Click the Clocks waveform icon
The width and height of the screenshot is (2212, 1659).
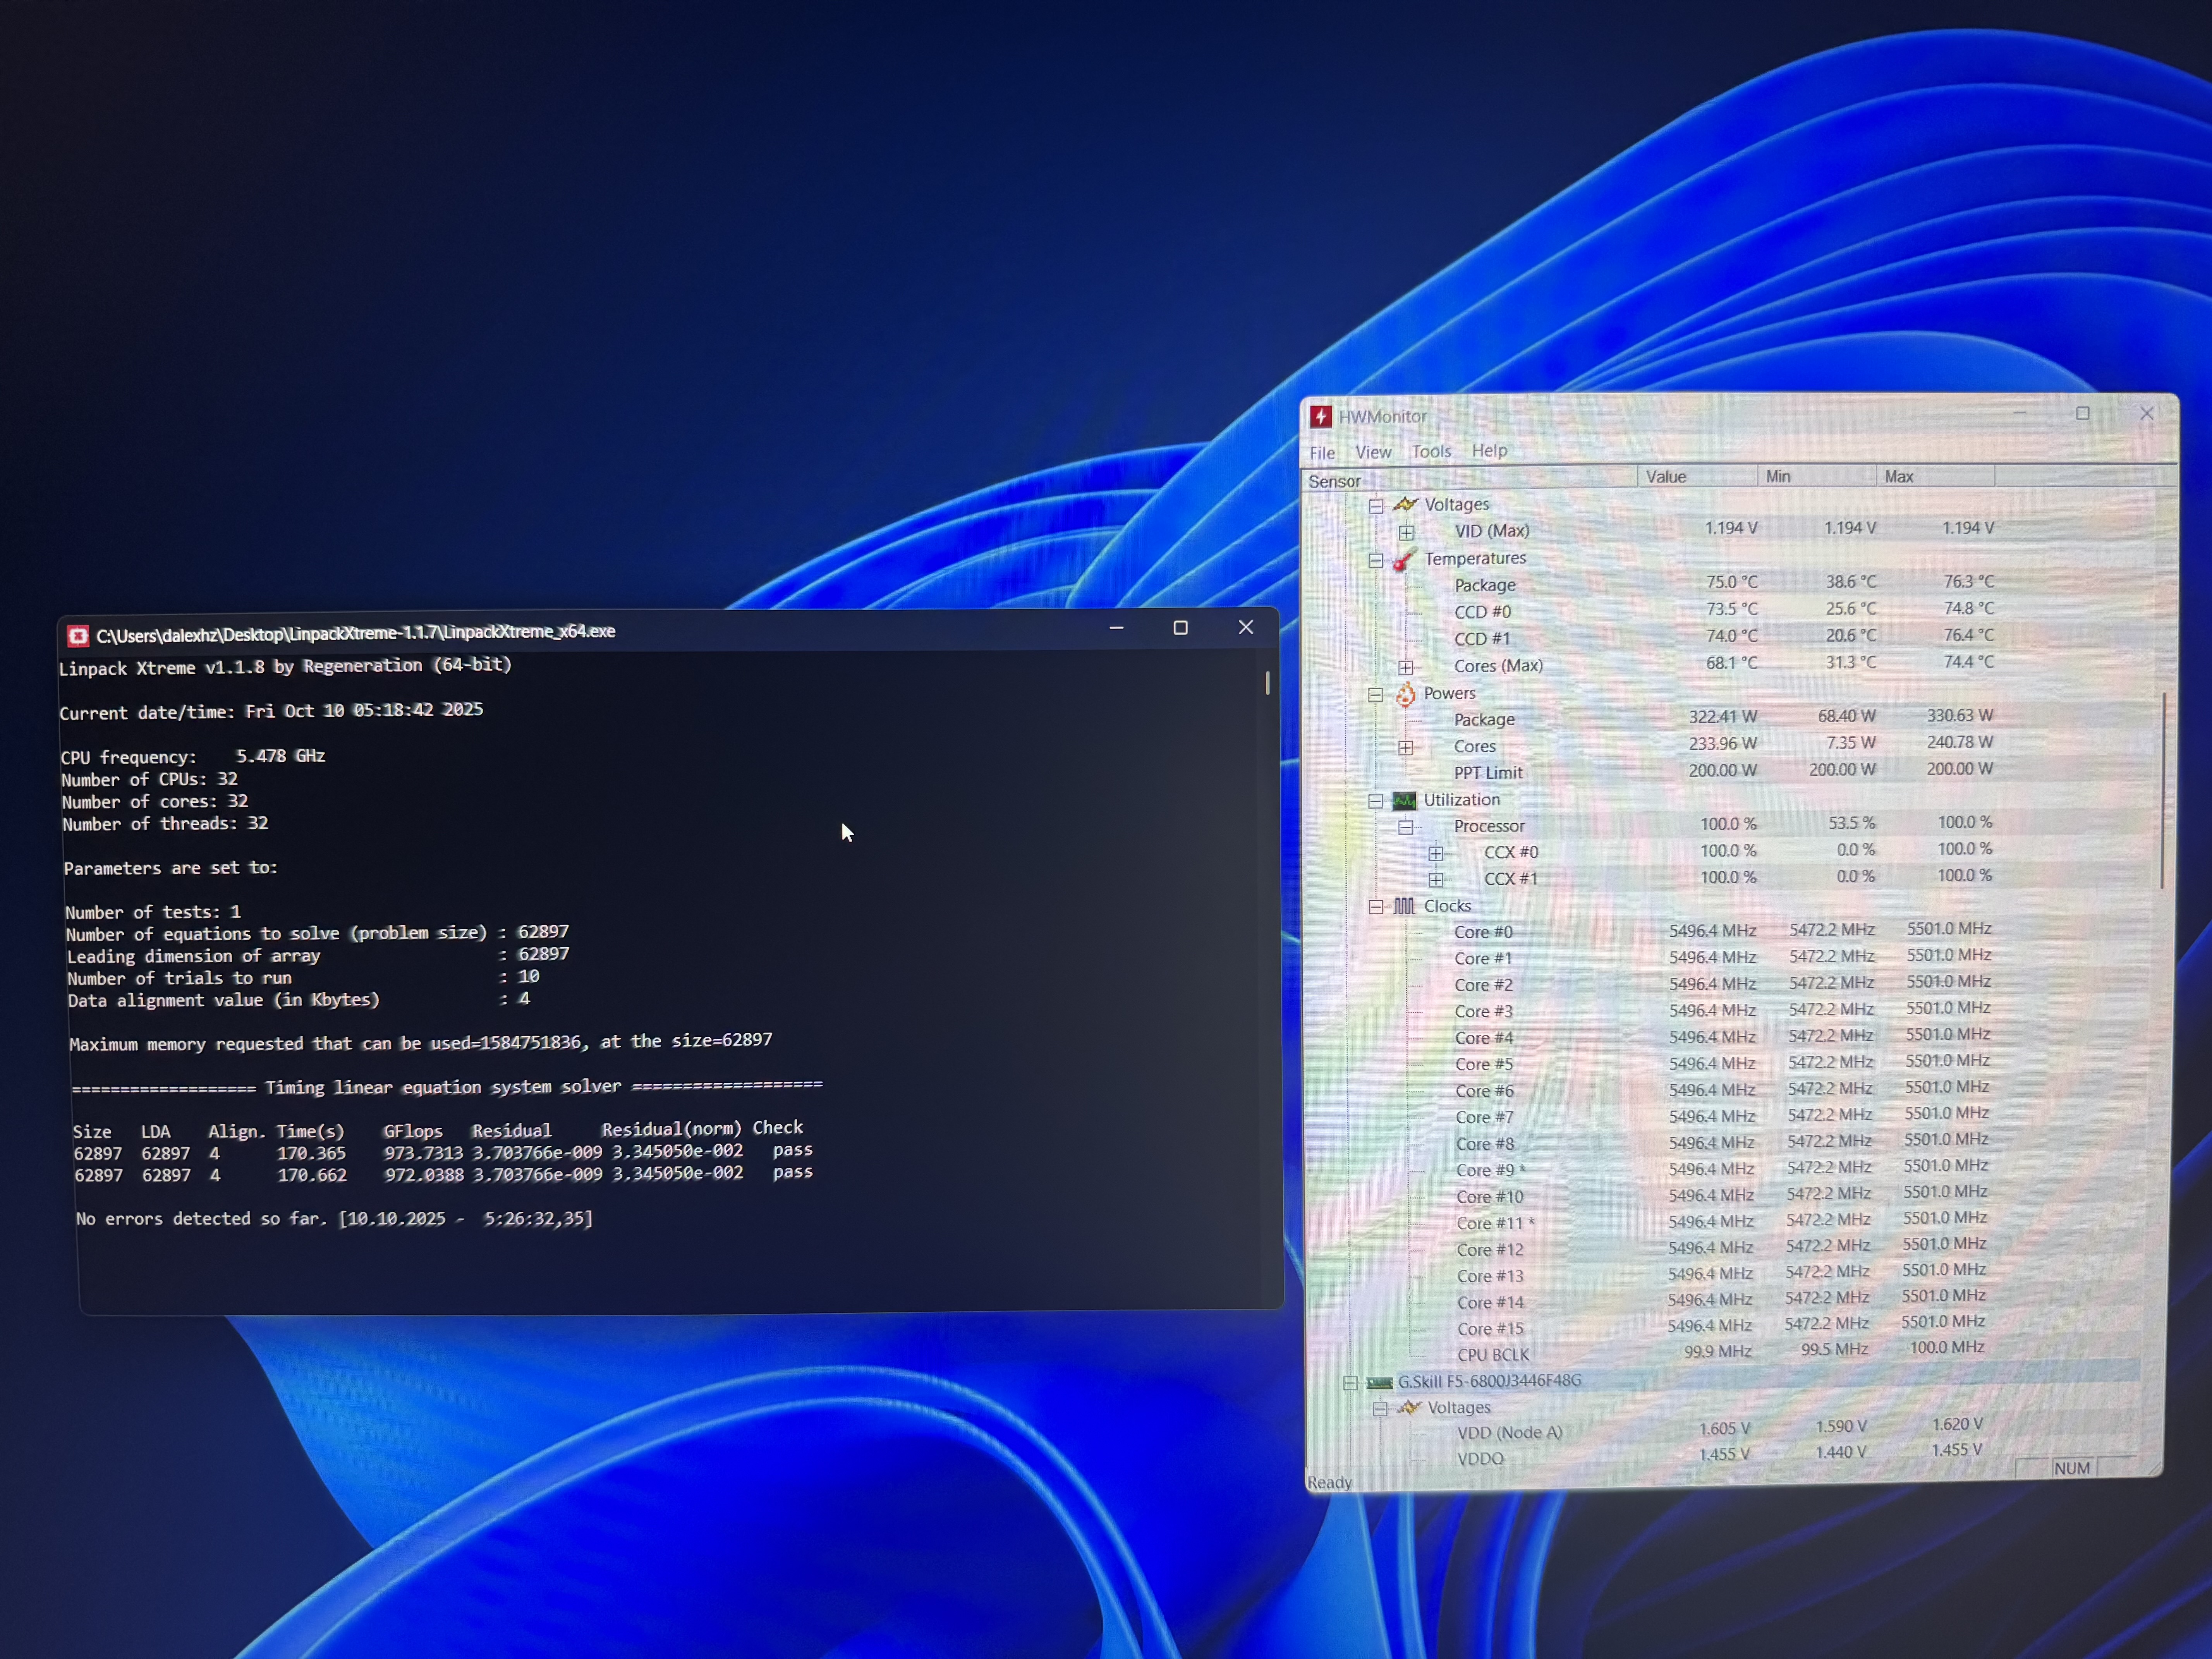1404,906
